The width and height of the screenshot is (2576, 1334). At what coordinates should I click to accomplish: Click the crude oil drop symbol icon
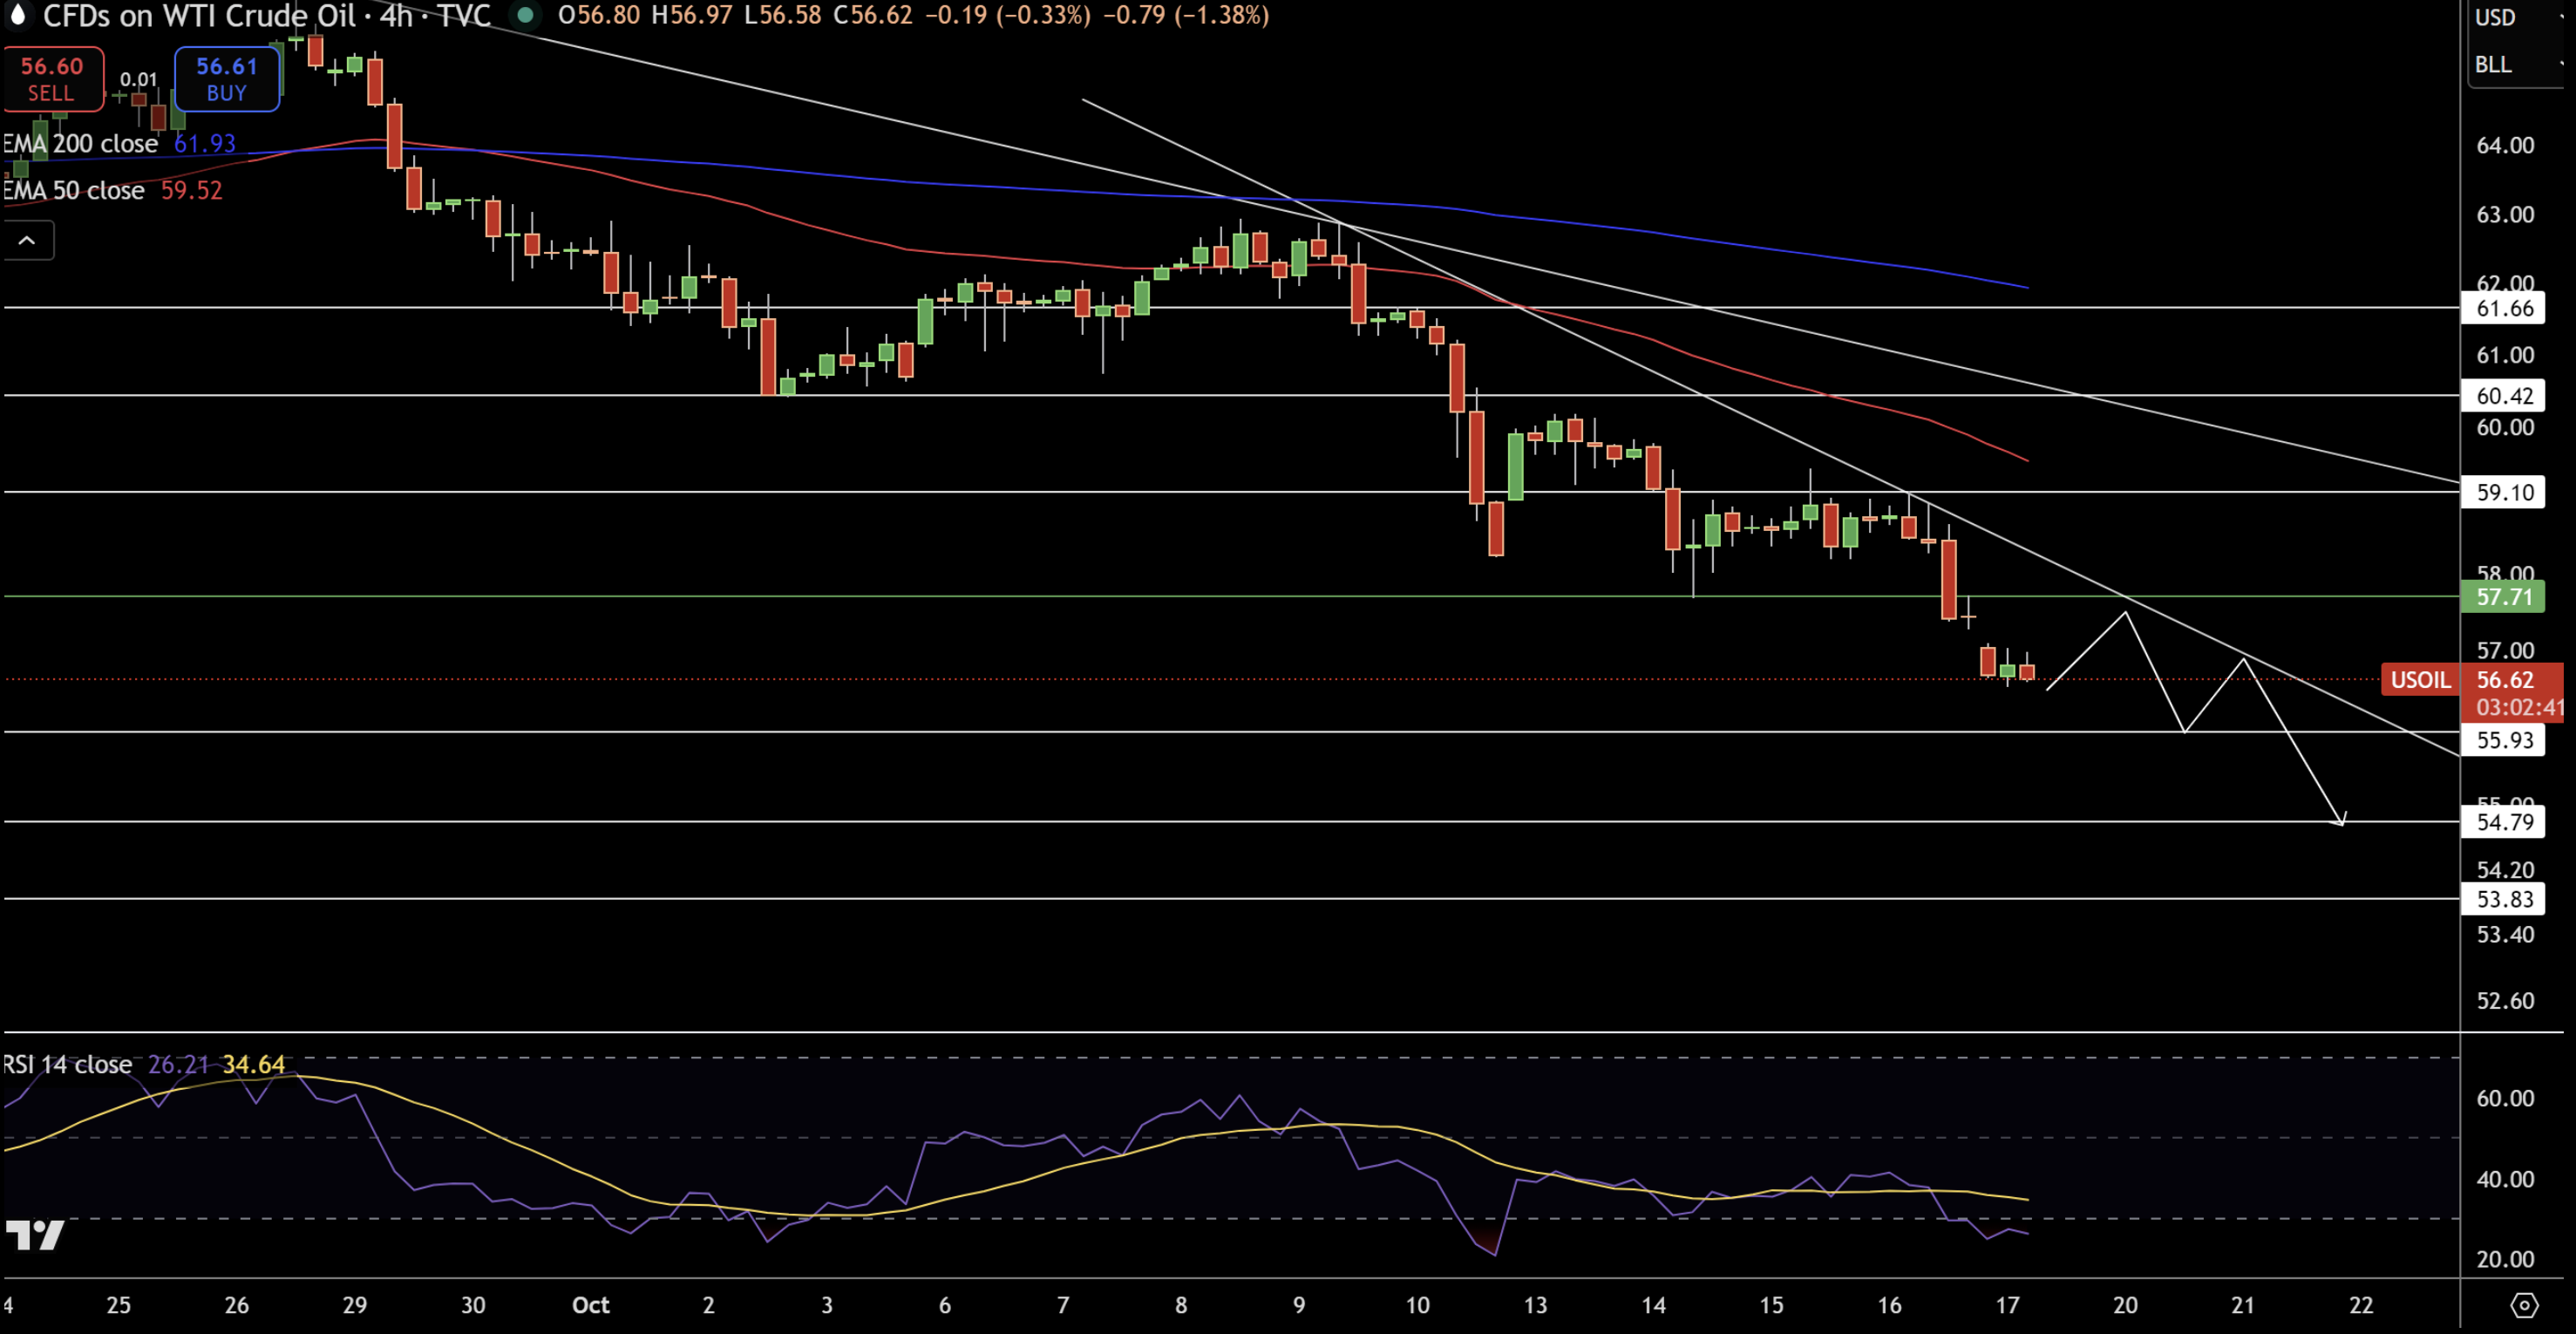pos(17,14)
